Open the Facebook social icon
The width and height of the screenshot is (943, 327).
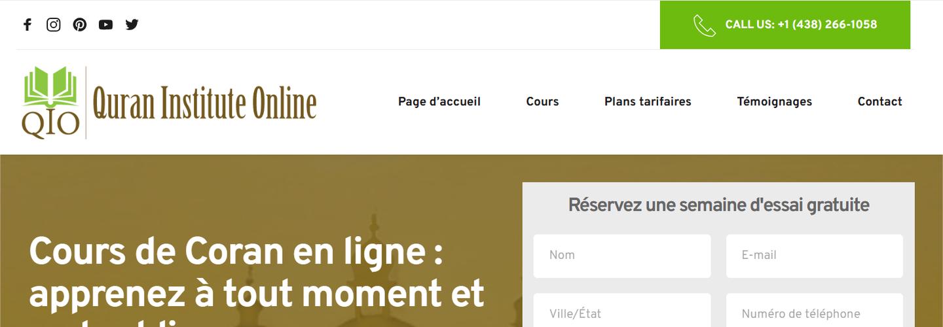click(x=27, y=25)
